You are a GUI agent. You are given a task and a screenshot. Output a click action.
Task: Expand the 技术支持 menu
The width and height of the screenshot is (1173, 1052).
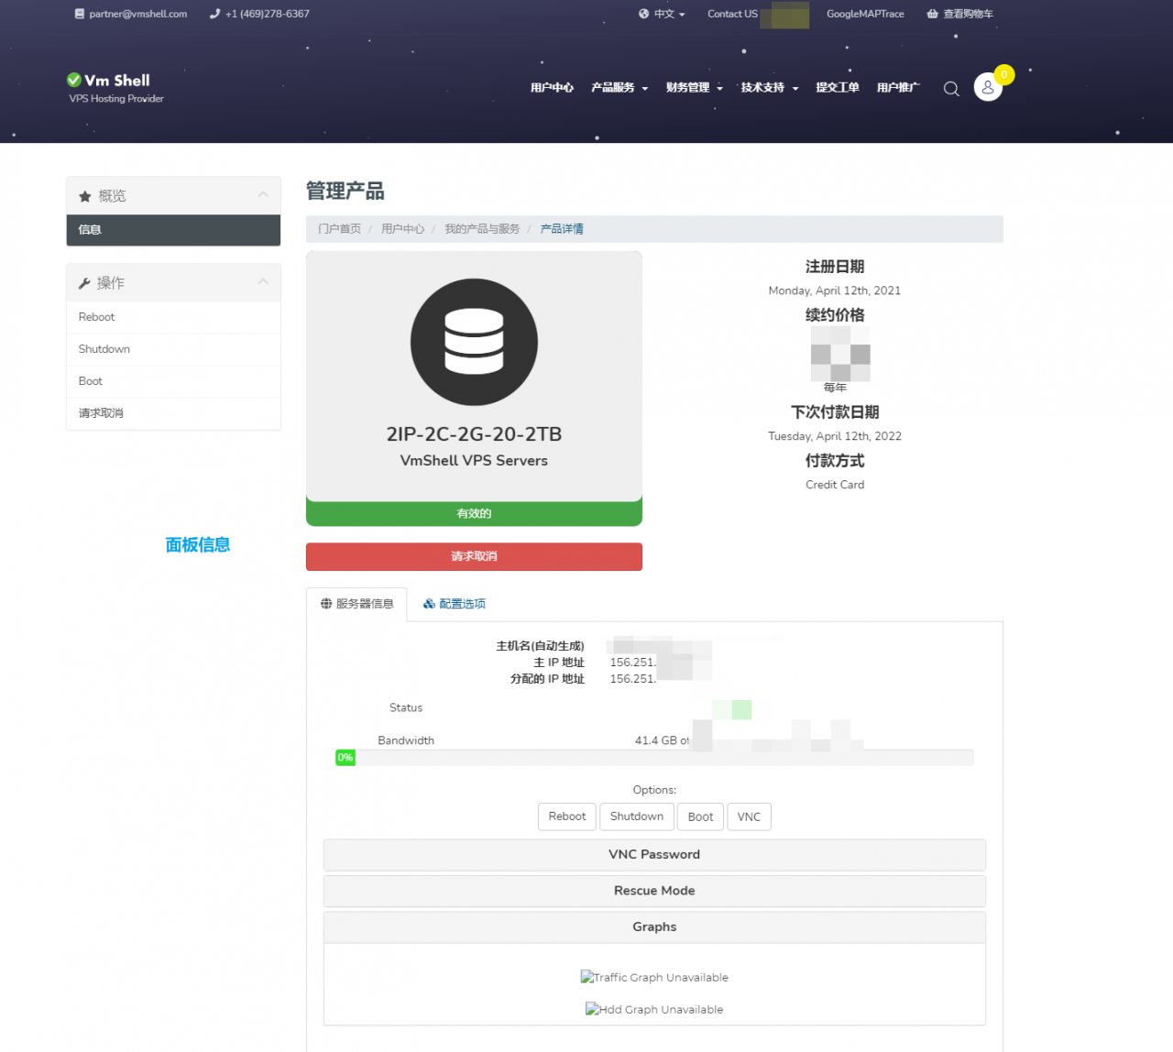coord(770,88)
